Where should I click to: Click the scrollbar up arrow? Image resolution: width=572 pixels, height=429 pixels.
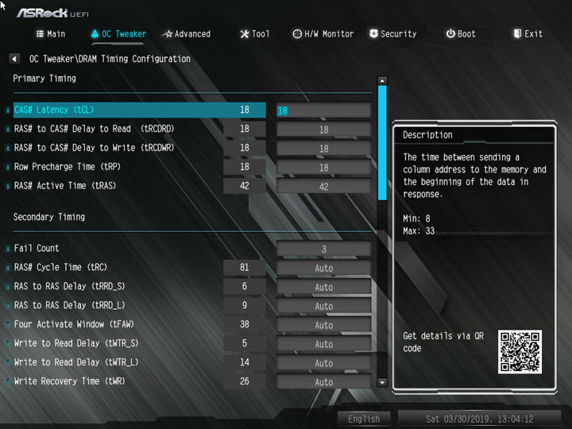382,80
